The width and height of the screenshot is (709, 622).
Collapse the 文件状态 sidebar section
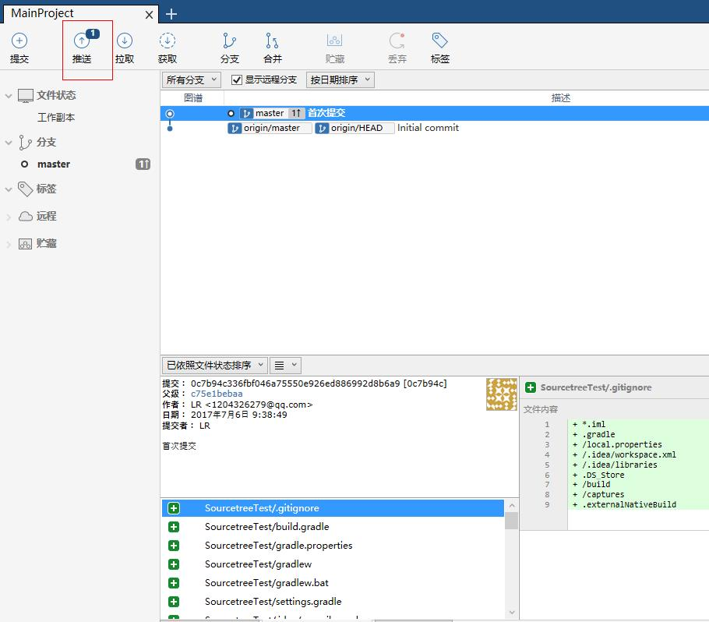tap(8, 96)
